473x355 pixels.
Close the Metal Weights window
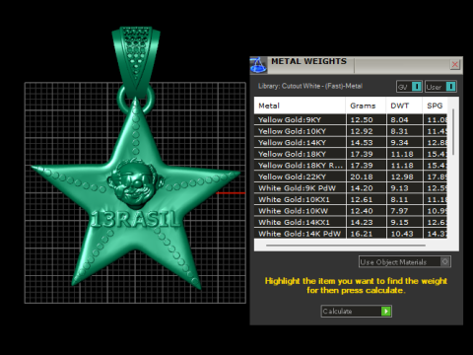(x=455, y=64)
